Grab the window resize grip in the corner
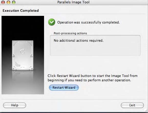Image resolution: width=148 pixels, height=113 pixels. (146, 110)
